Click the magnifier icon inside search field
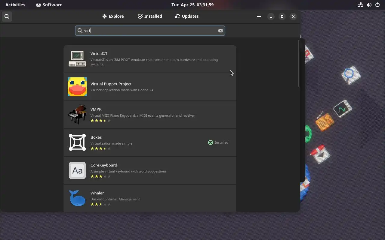Screen dimensions: 385x240 pos(80,31)
